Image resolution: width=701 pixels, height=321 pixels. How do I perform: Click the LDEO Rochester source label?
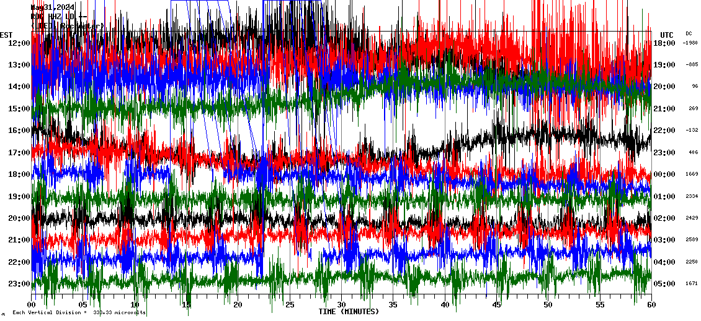[67, 26]
